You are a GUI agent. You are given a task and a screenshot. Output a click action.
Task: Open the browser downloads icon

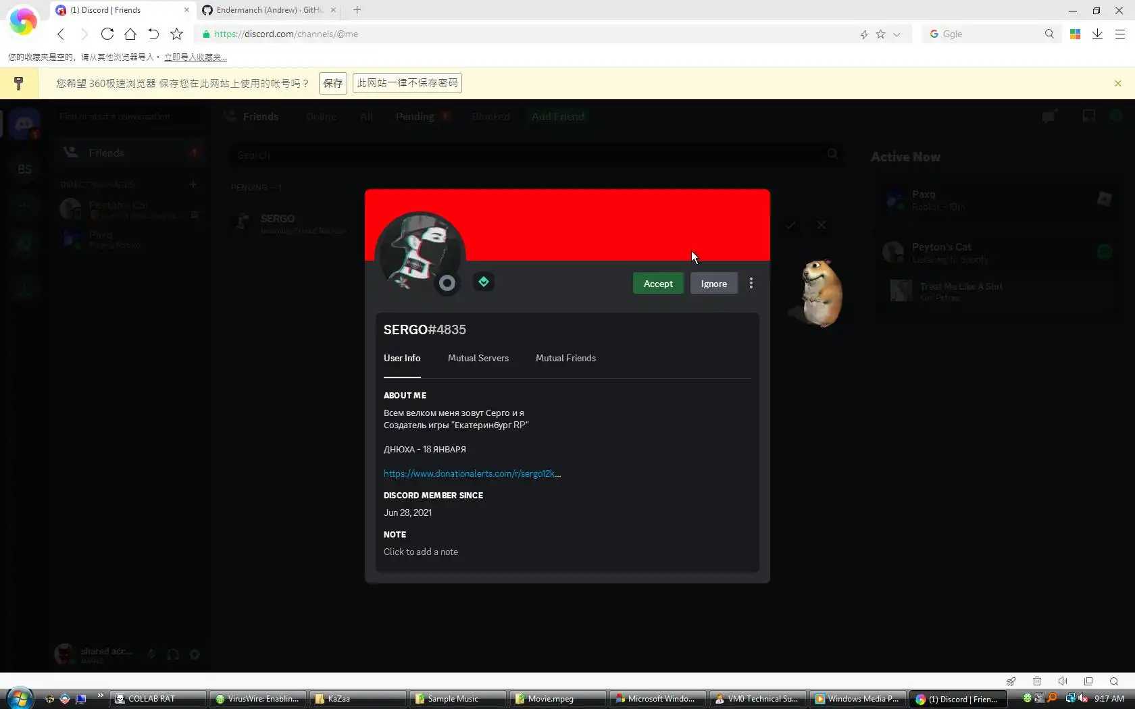pyautogui.click(x=1097, y=34)
